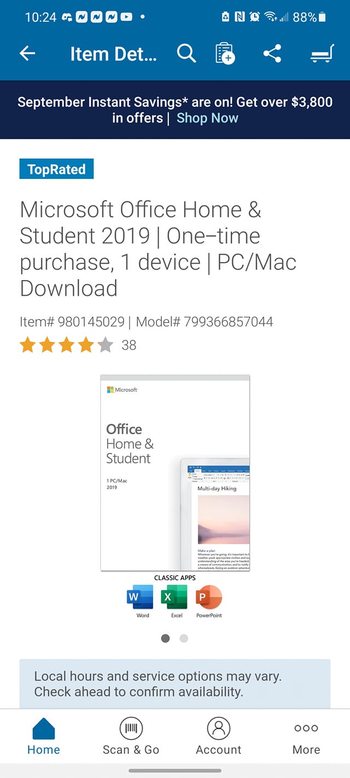Tap the Shop Now link

pos(208,118)
